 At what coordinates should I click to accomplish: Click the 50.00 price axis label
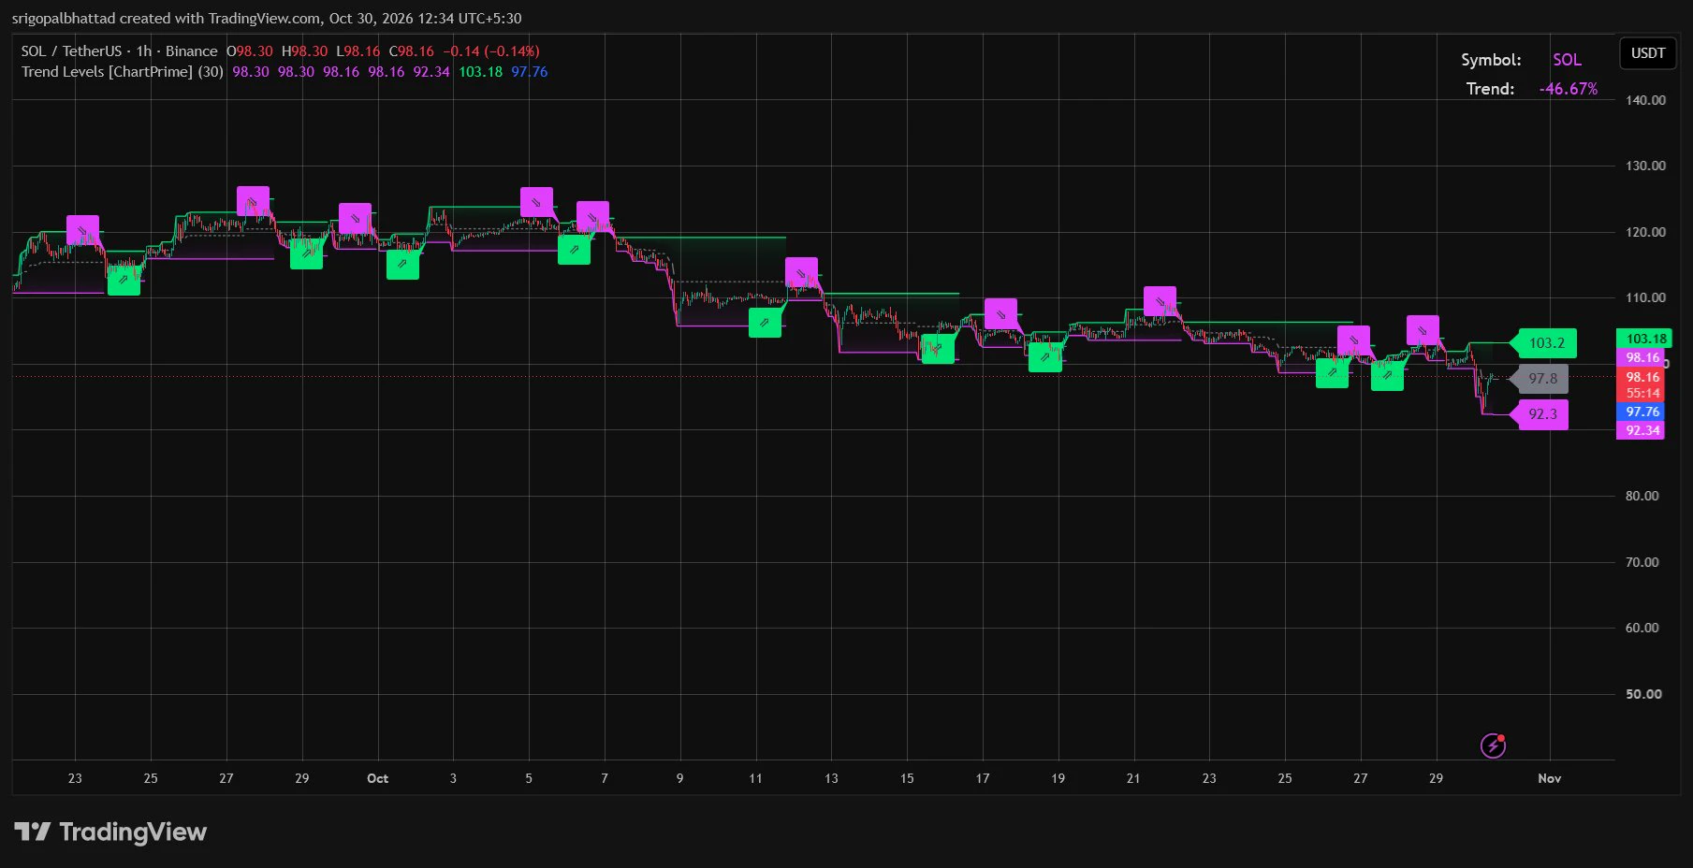coord(1643,694)
